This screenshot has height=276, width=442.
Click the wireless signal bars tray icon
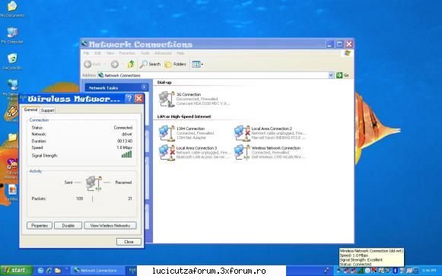(361, 271)
